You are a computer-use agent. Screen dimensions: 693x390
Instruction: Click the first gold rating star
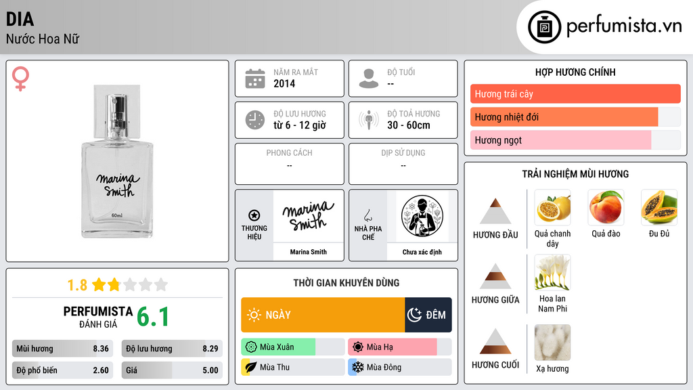pos(99,284)
